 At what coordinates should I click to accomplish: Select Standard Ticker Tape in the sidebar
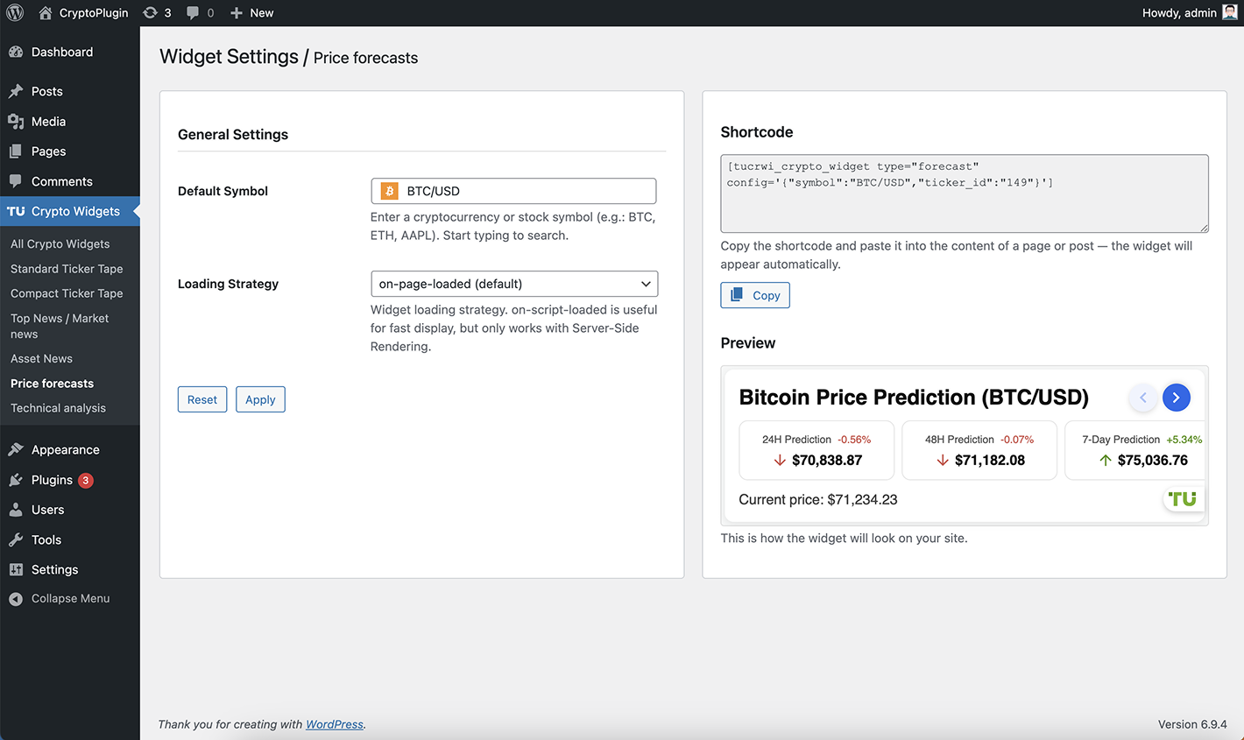coord(67,268)
